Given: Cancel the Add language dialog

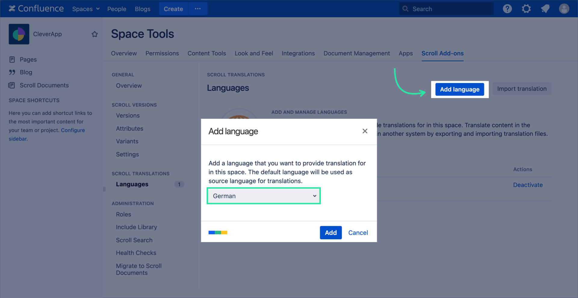Looking at the screenshot, I should click(x=358, y=233).
